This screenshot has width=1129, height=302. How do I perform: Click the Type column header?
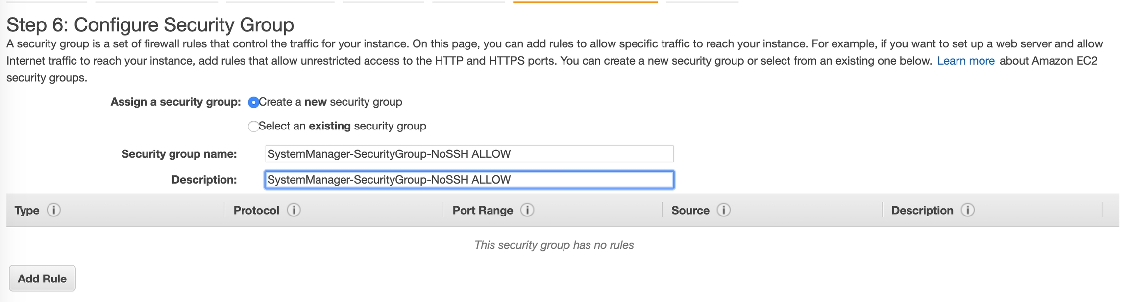click(27, 211)
